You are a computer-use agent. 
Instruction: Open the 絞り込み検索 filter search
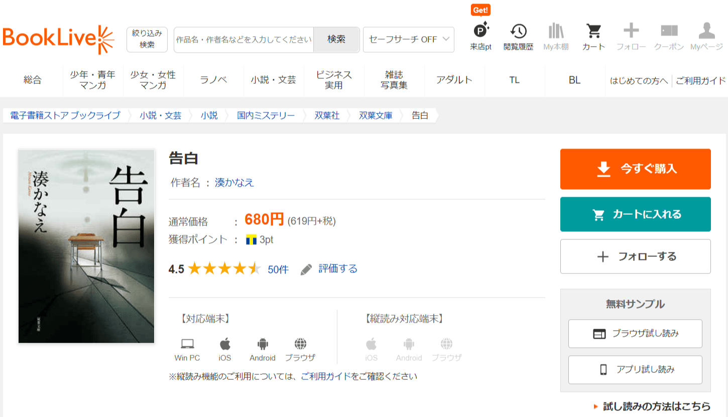147,39
